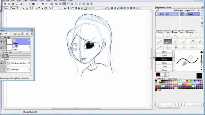The image size is (205, 115).
Task: Select the highlighted Pen tool
Action: point(168,42)
